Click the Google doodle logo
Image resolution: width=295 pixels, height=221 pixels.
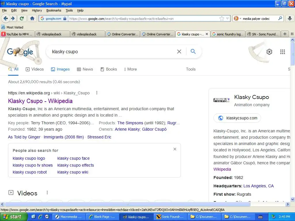tap(20, 52)
